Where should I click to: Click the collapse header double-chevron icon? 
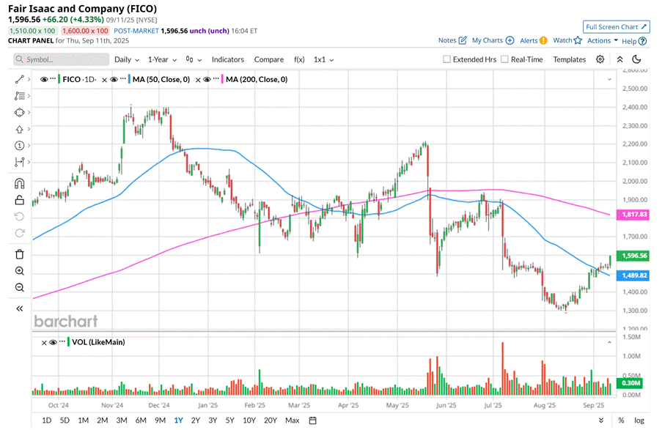619,59
